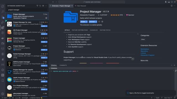Open Install dropdown for Project Manager for Java
This screenshot has width=177, height=99.
coord(46,26)
